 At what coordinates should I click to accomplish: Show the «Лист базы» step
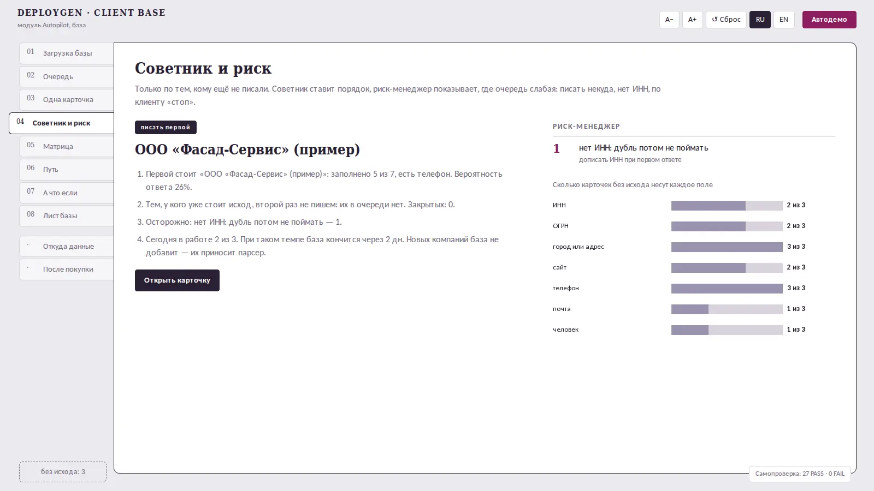(x=67, y=216)
